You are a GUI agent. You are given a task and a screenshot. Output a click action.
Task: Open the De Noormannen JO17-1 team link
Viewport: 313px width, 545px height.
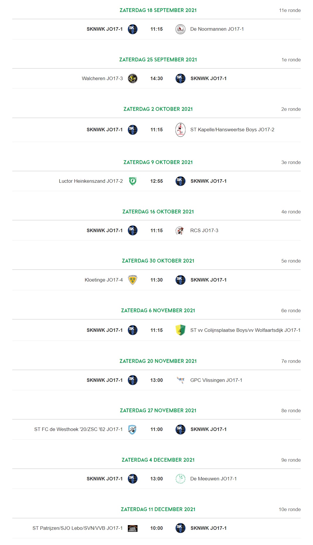[x=217, y=29]
